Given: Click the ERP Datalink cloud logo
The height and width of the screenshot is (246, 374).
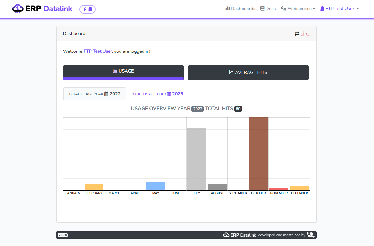Looking at the screenshot, I should [18, 9].
